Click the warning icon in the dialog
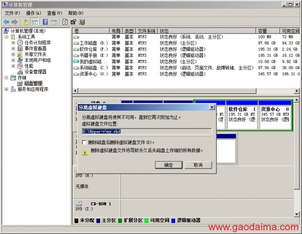Viewport: 302px width, 234px height. [85, 153]
